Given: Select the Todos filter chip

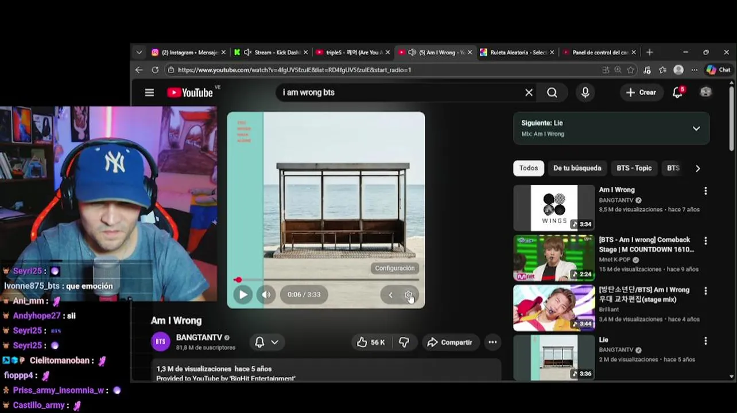Looking at the screenshot, I should click(x=529, y=168).
